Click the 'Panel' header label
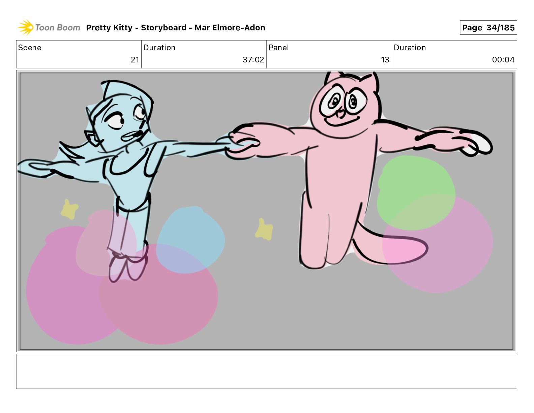Image resolution: width=534 pixels, height=413 pixels. [279, 48]
